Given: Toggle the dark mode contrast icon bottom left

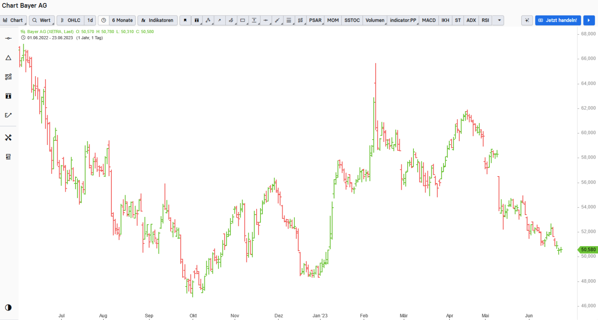Looking at the screenshot, I should (x=8, y=308).
